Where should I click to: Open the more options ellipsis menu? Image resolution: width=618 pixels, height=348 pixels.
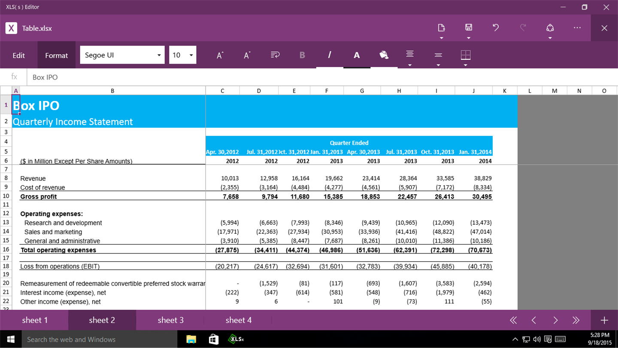click(x=577, y=28)
